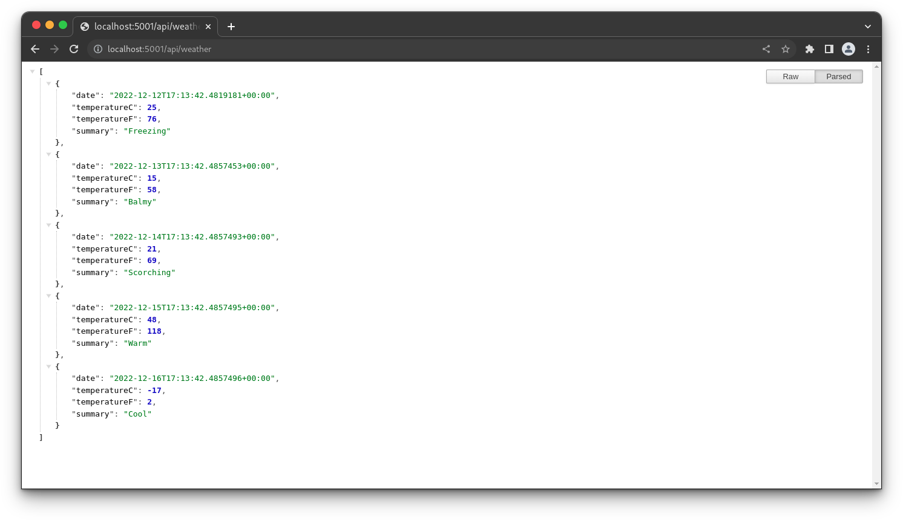Click the browser profile avatar icon

tap(848, 49)
